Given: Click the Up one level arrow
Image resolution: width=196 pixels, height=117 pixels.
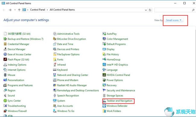Looking at the screenshot, I should pyautogui.click(x=19, y=10).
